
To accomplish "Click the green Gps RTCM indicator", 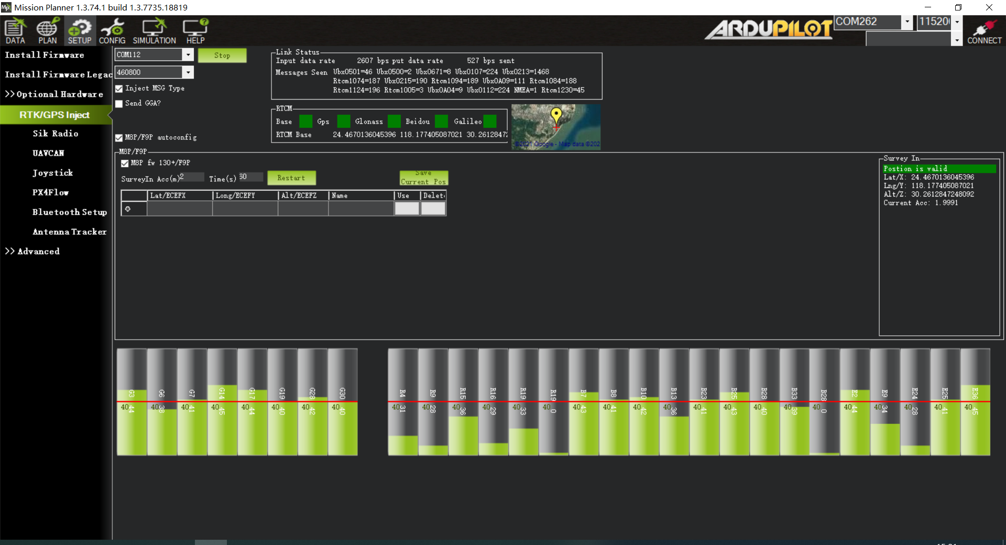I will click(x=343, y=122).
